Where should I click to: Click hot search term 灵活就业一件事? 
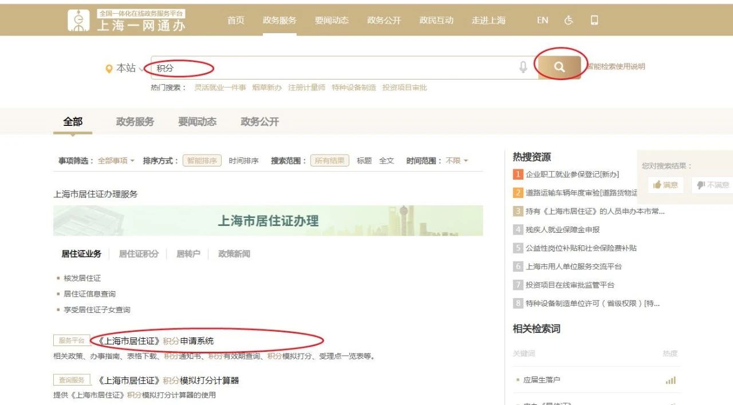click(x=220, y=88)
